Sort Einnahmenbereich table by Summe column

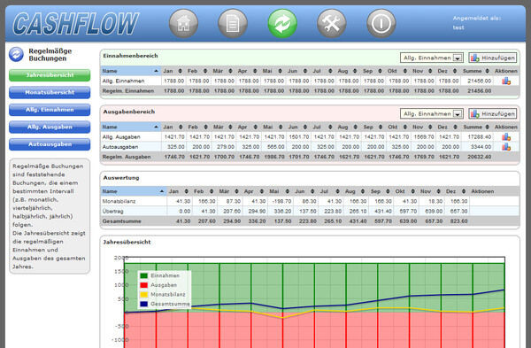coord(476,71)
